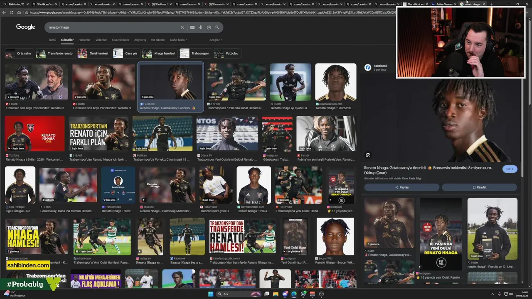Open the Twitter related image with trophy
532x299 pixels.
click(x=492, y=228)
